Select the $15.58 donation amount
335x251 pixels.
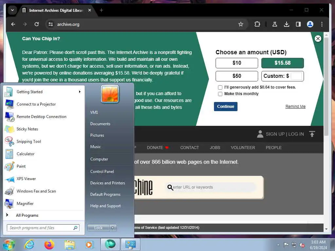click(x=282, y=63)
